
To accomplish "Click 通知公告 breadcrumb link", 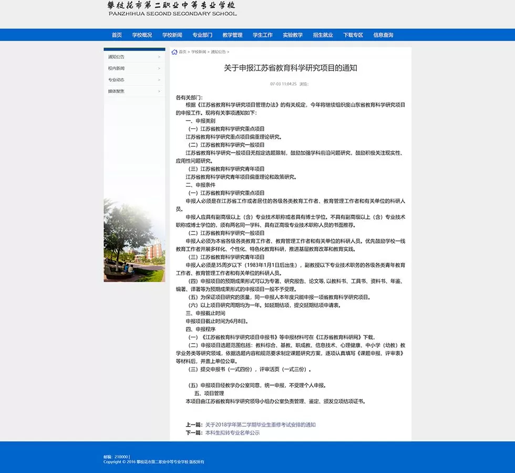I will tap(218, 52).
